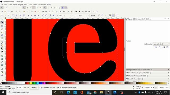Pick the magenta swatch in the palette
This screenshot has width=170, height=95.
tap(45, 83)
